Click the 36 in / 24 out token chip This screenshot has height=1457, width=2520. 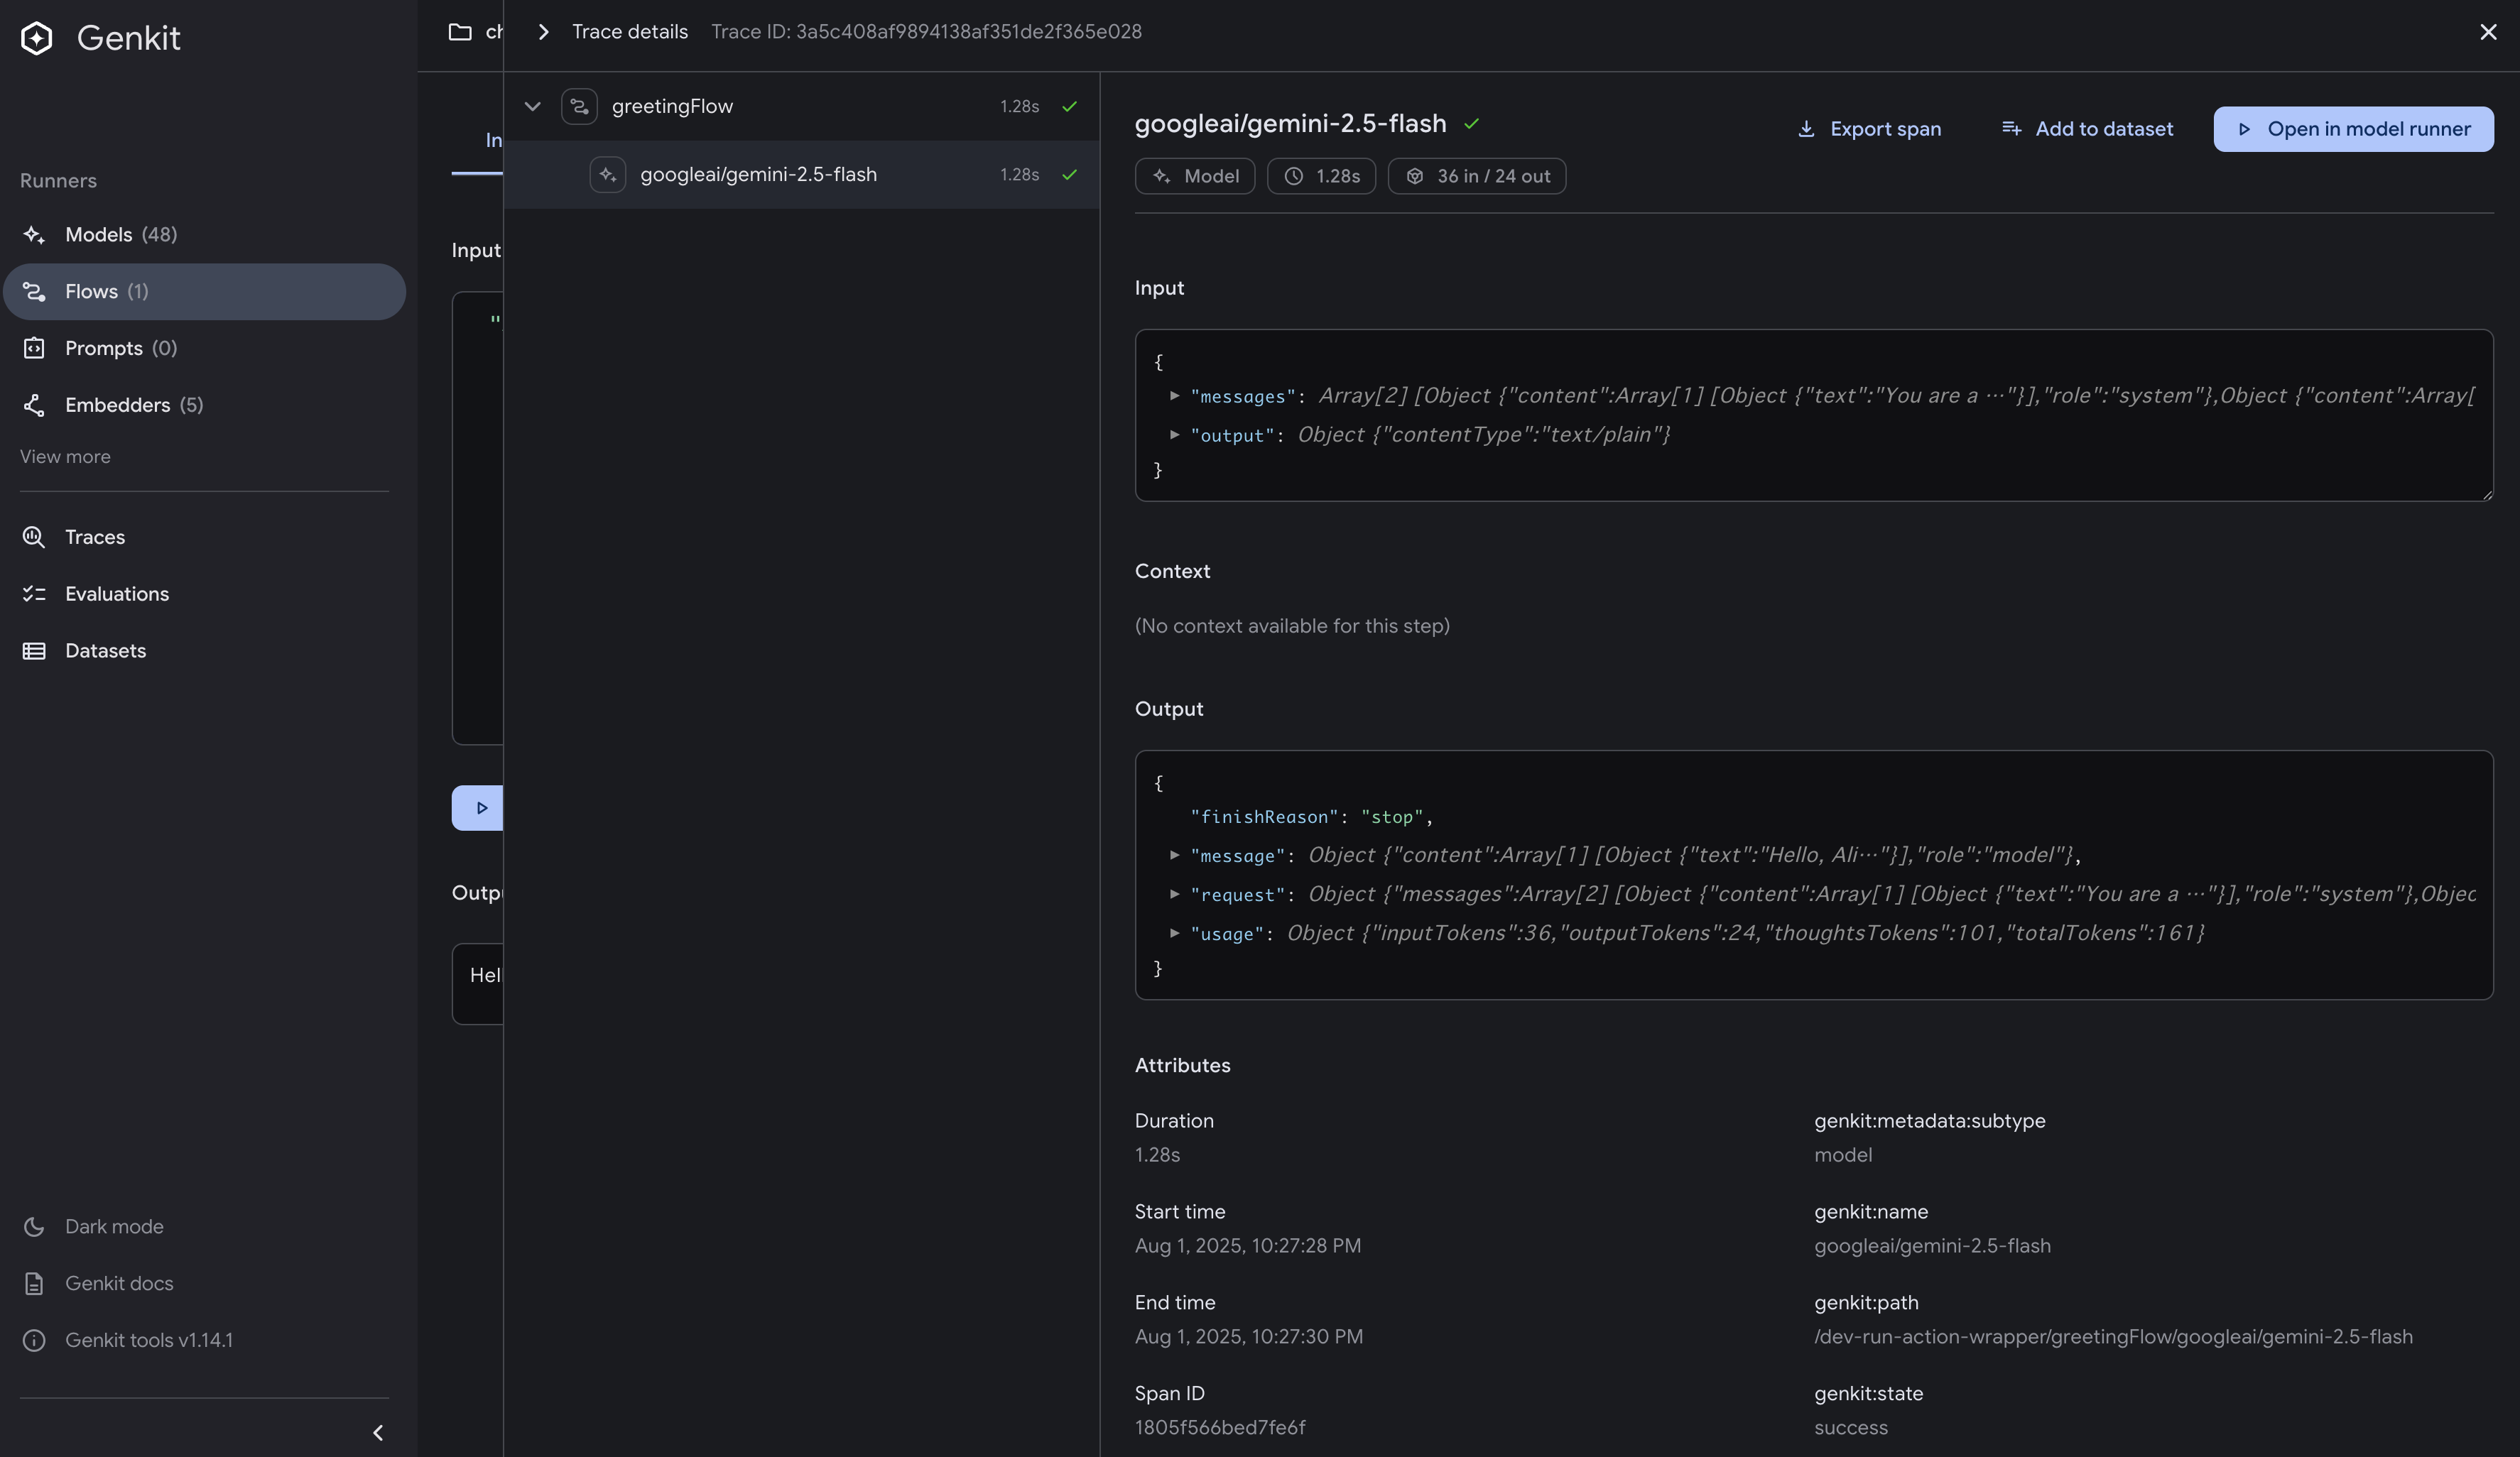1476,176
